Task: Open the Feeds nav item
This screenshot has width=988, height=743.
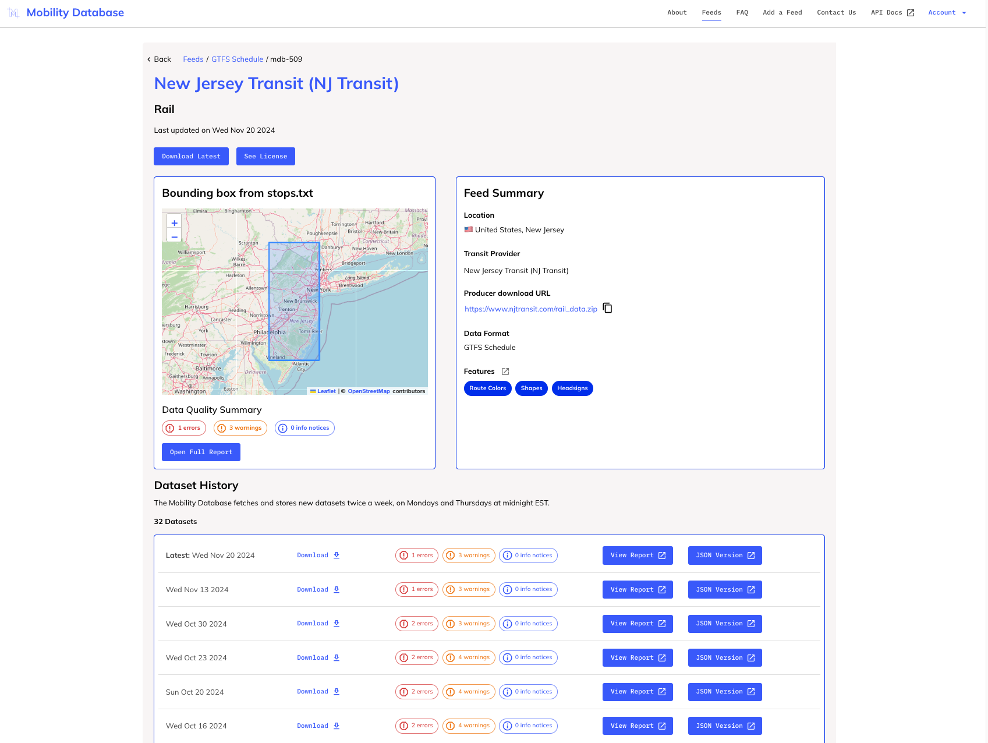Action: click(711, 13)
